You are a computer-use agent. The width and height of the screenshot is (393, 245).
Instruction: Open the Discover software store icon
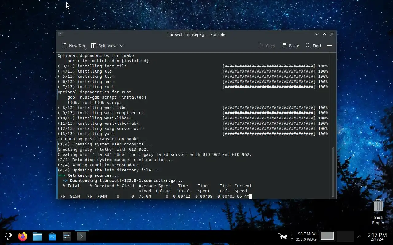click(52, 236)
